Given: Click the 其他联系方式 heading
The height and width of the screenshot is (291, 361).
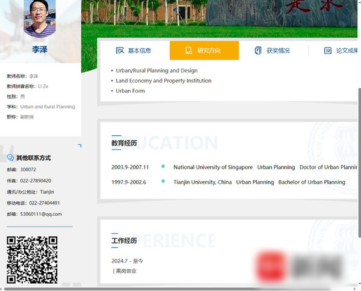Looking at the screenshot, I should [34, 158].
